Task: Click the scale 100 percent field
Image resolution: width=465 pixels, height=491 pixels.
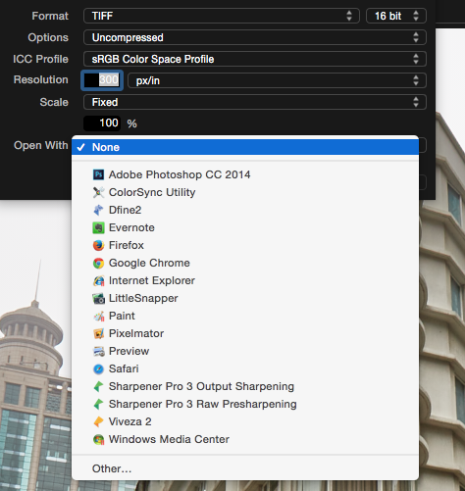Action: click(x=102, y=123)
